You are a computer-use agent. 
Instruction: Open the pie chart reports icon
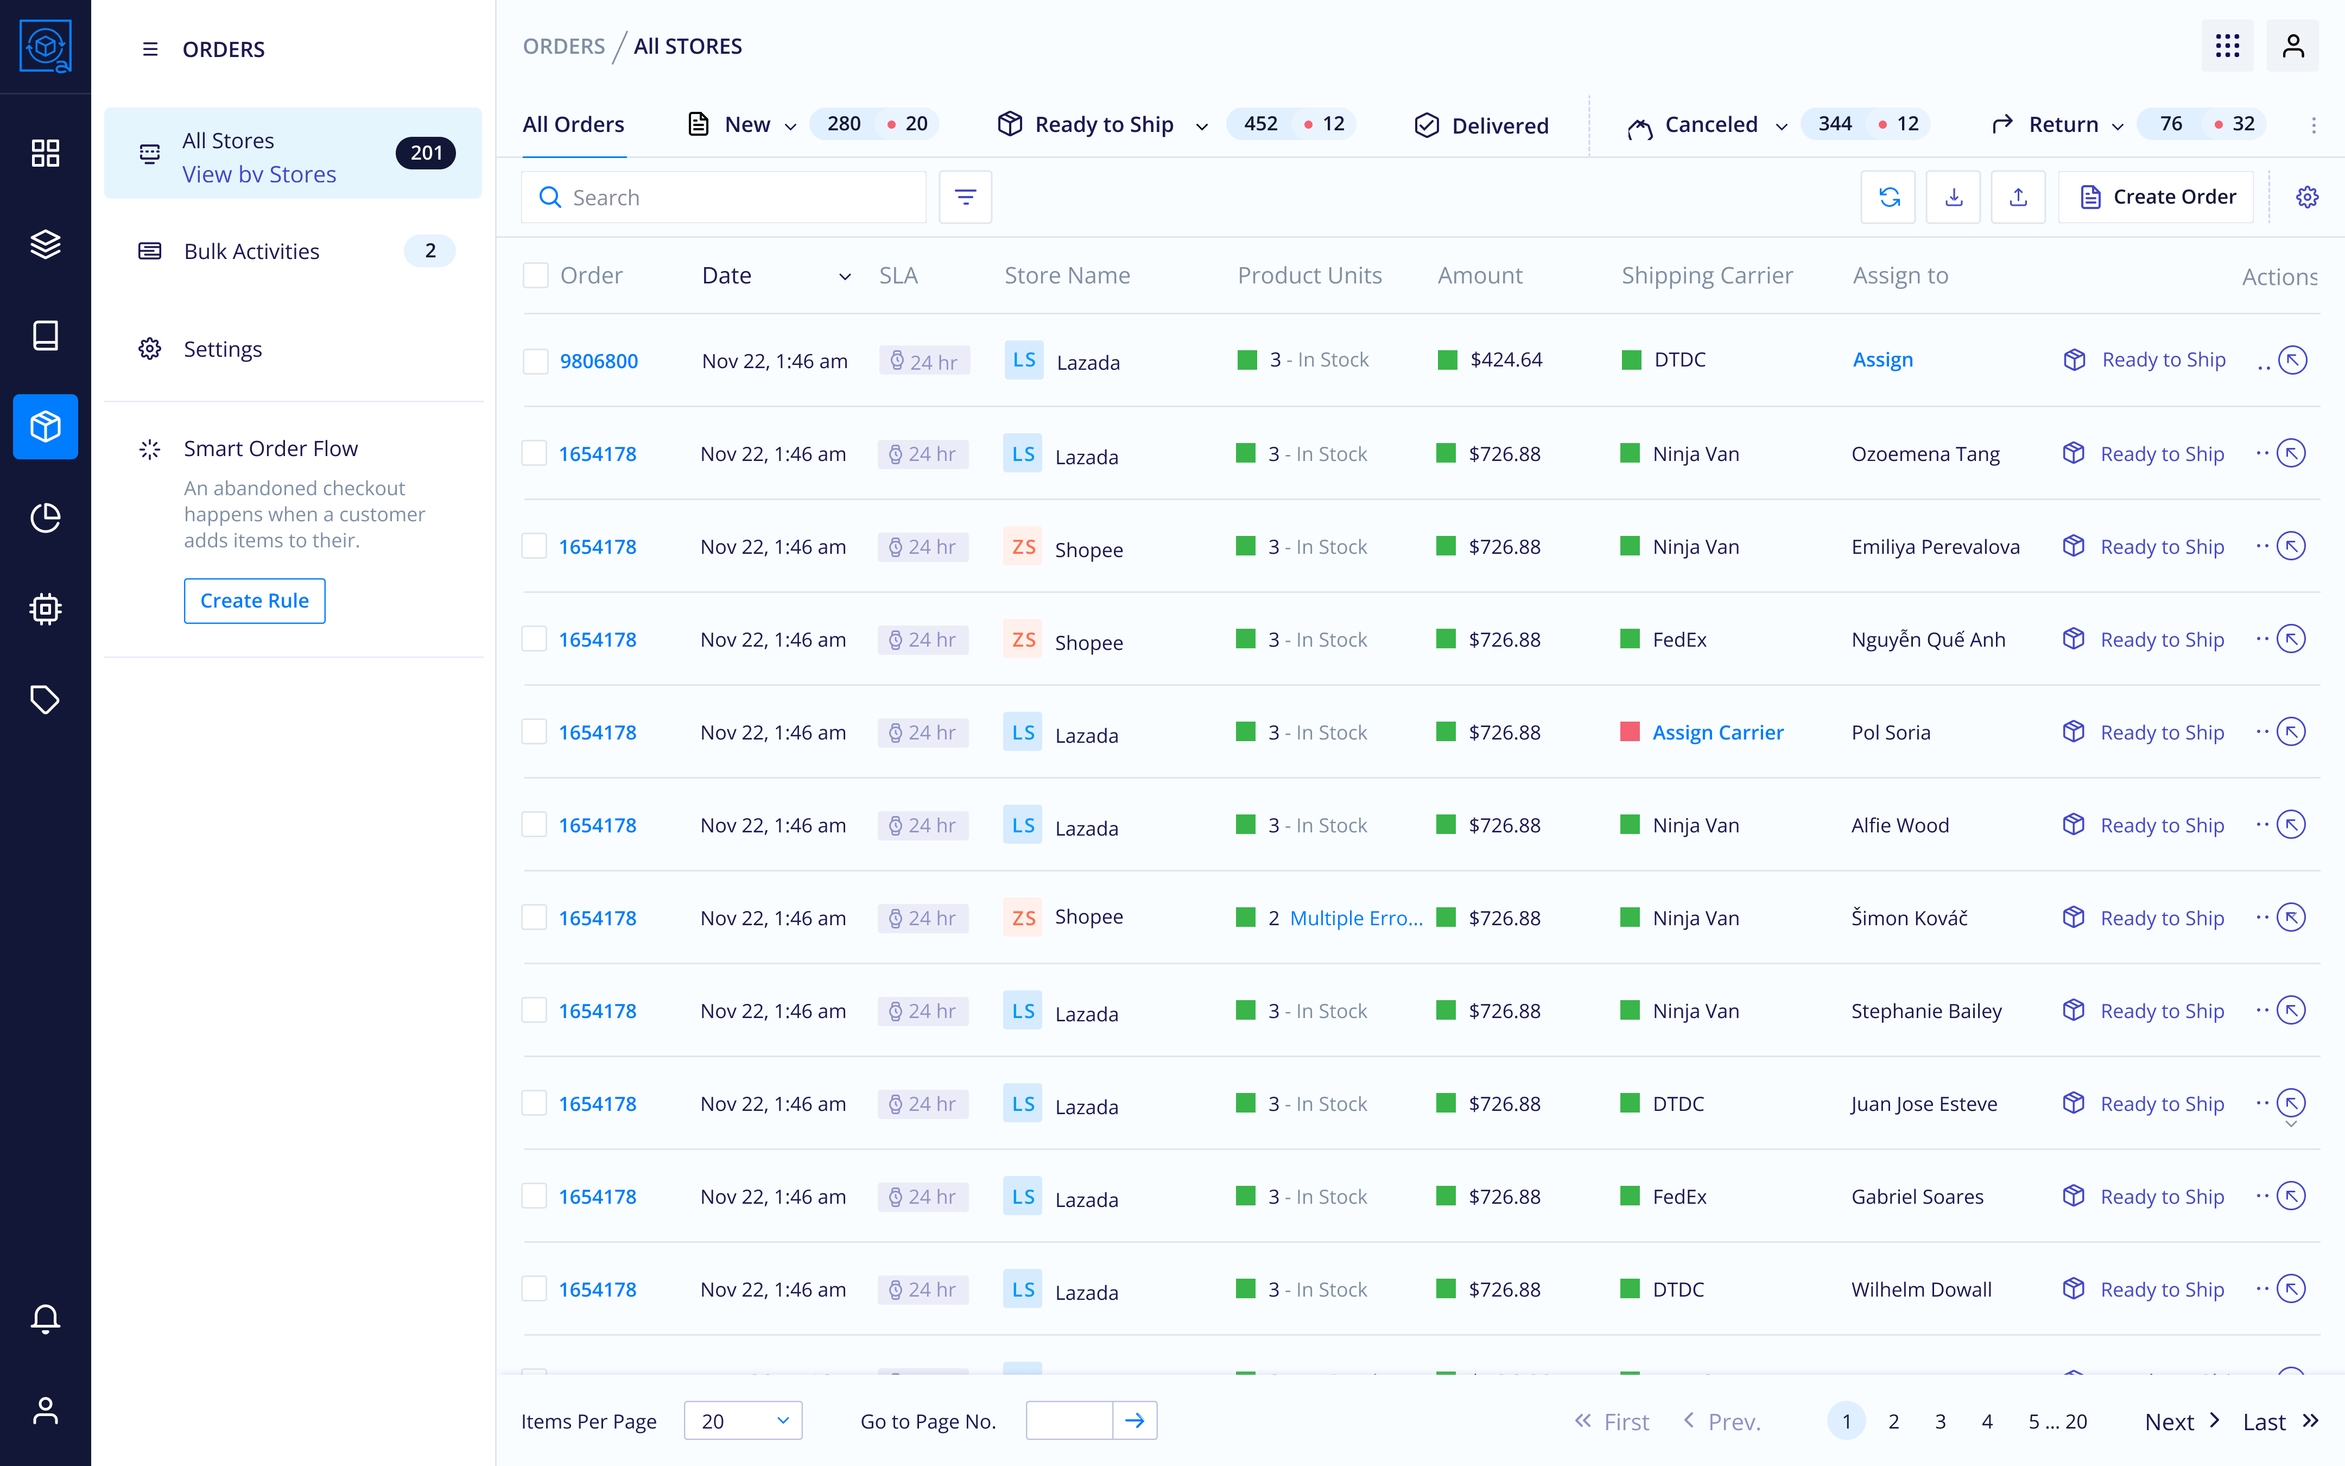tap(46, 518)
